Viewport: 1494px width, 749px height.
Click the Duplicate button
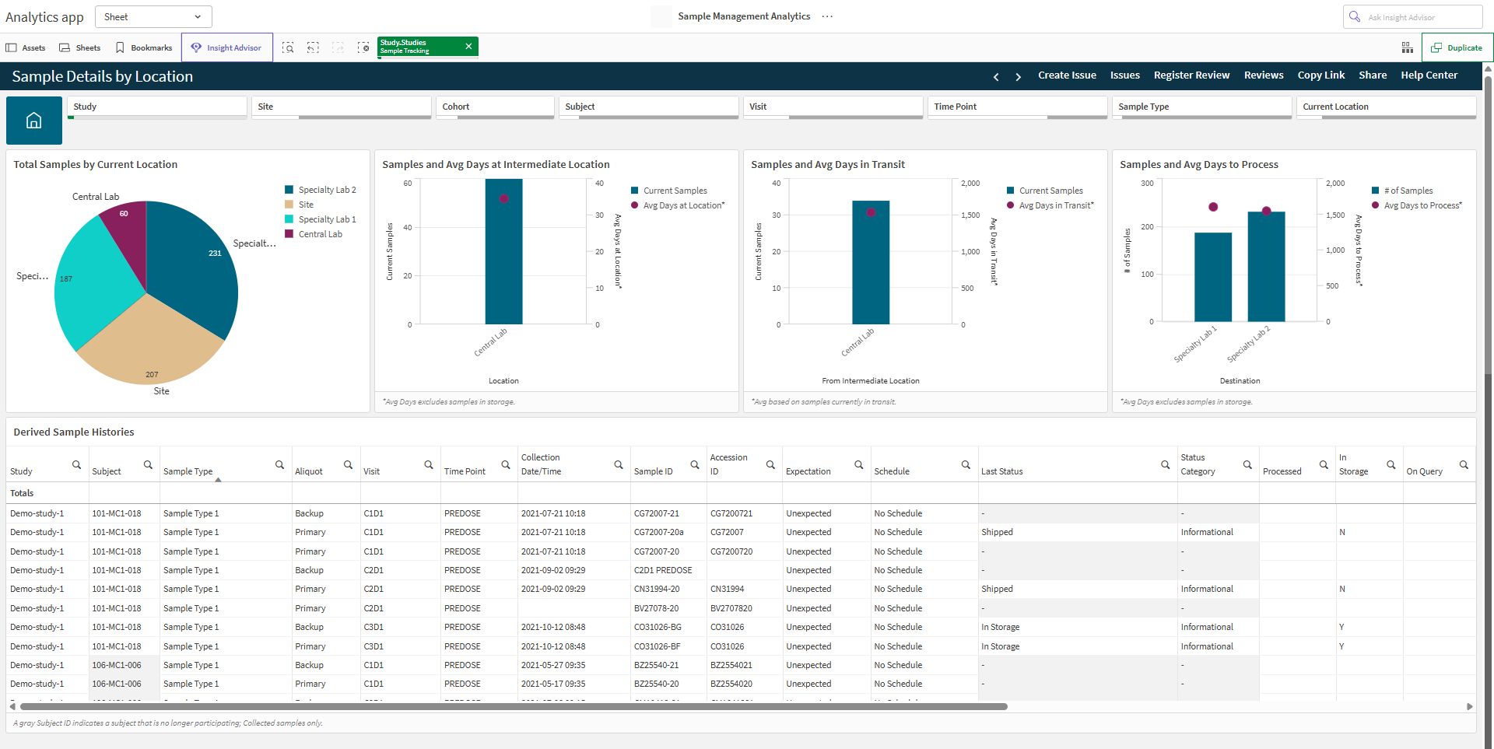click(1457, 48)
